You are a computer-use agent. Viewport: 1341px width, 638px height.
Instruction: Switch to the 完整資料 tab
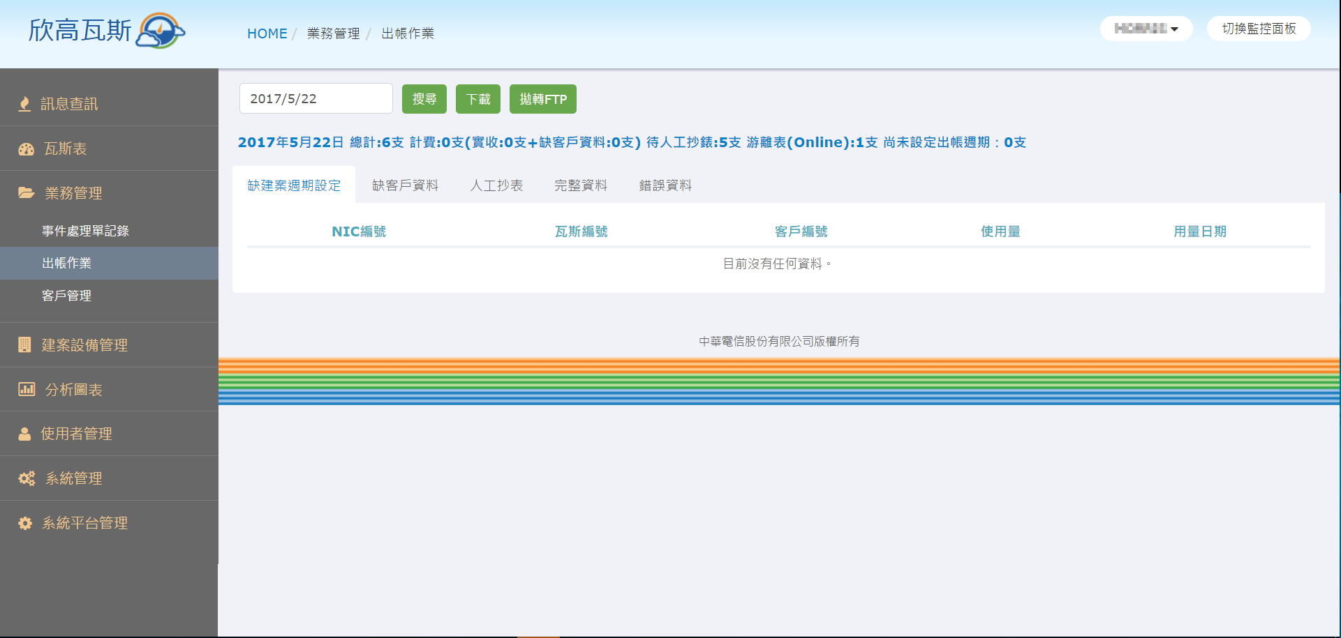[581, 185]
